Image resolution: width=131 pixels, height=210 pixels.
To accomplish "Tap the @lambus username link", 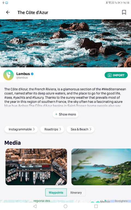I will (22, 78).
